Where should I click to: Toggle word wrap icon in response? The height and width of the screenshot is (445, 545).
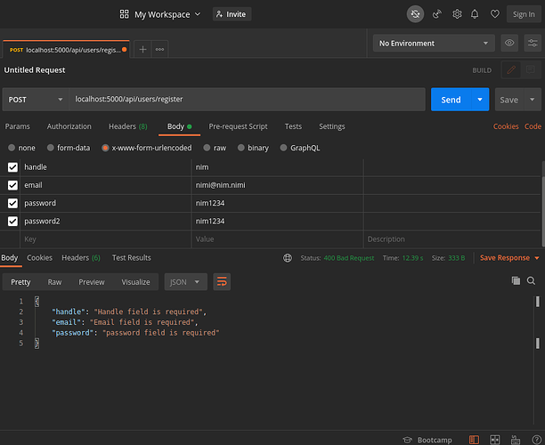222,282
